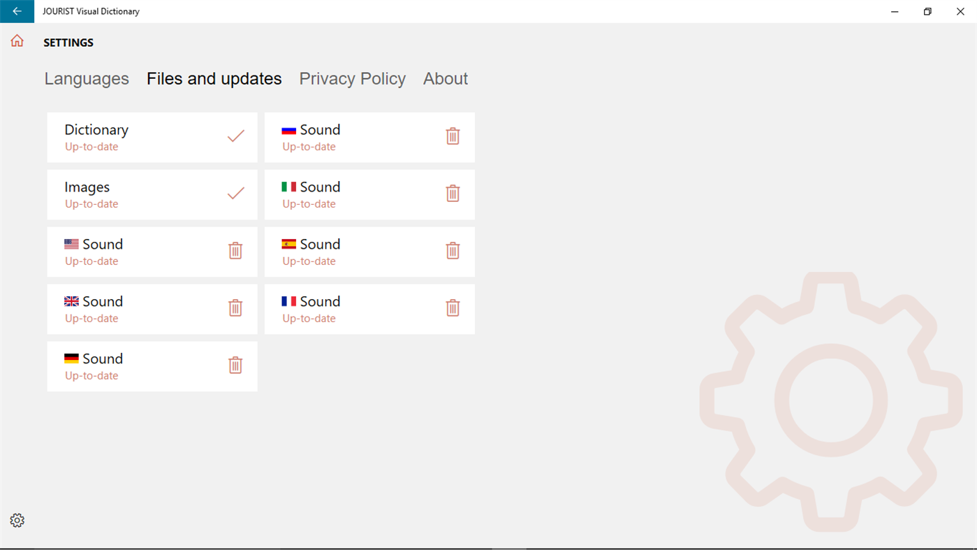The image size is (977, 550).
Task: Delete the German sound file
Action: (235, 366)
